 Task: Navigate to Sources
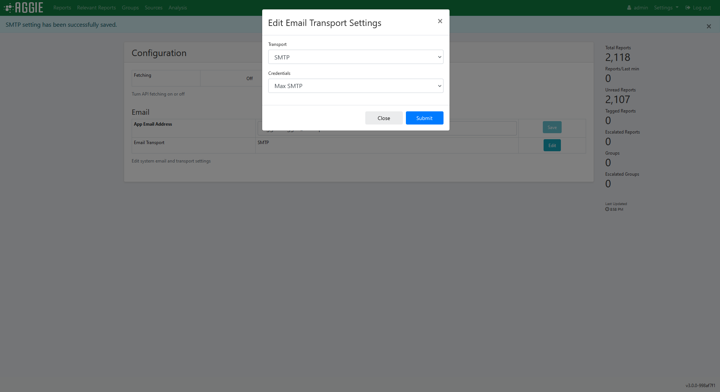153,8
